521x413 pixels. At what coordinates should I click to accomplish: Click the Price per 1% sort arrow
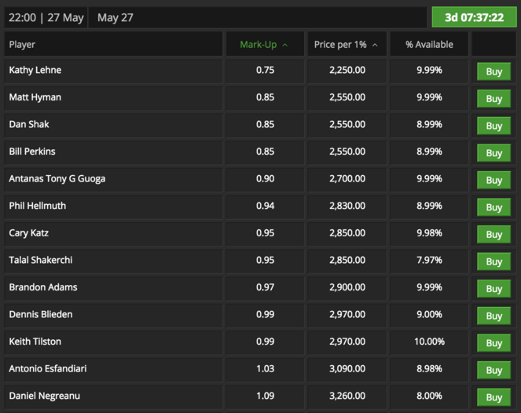[375, 45]
